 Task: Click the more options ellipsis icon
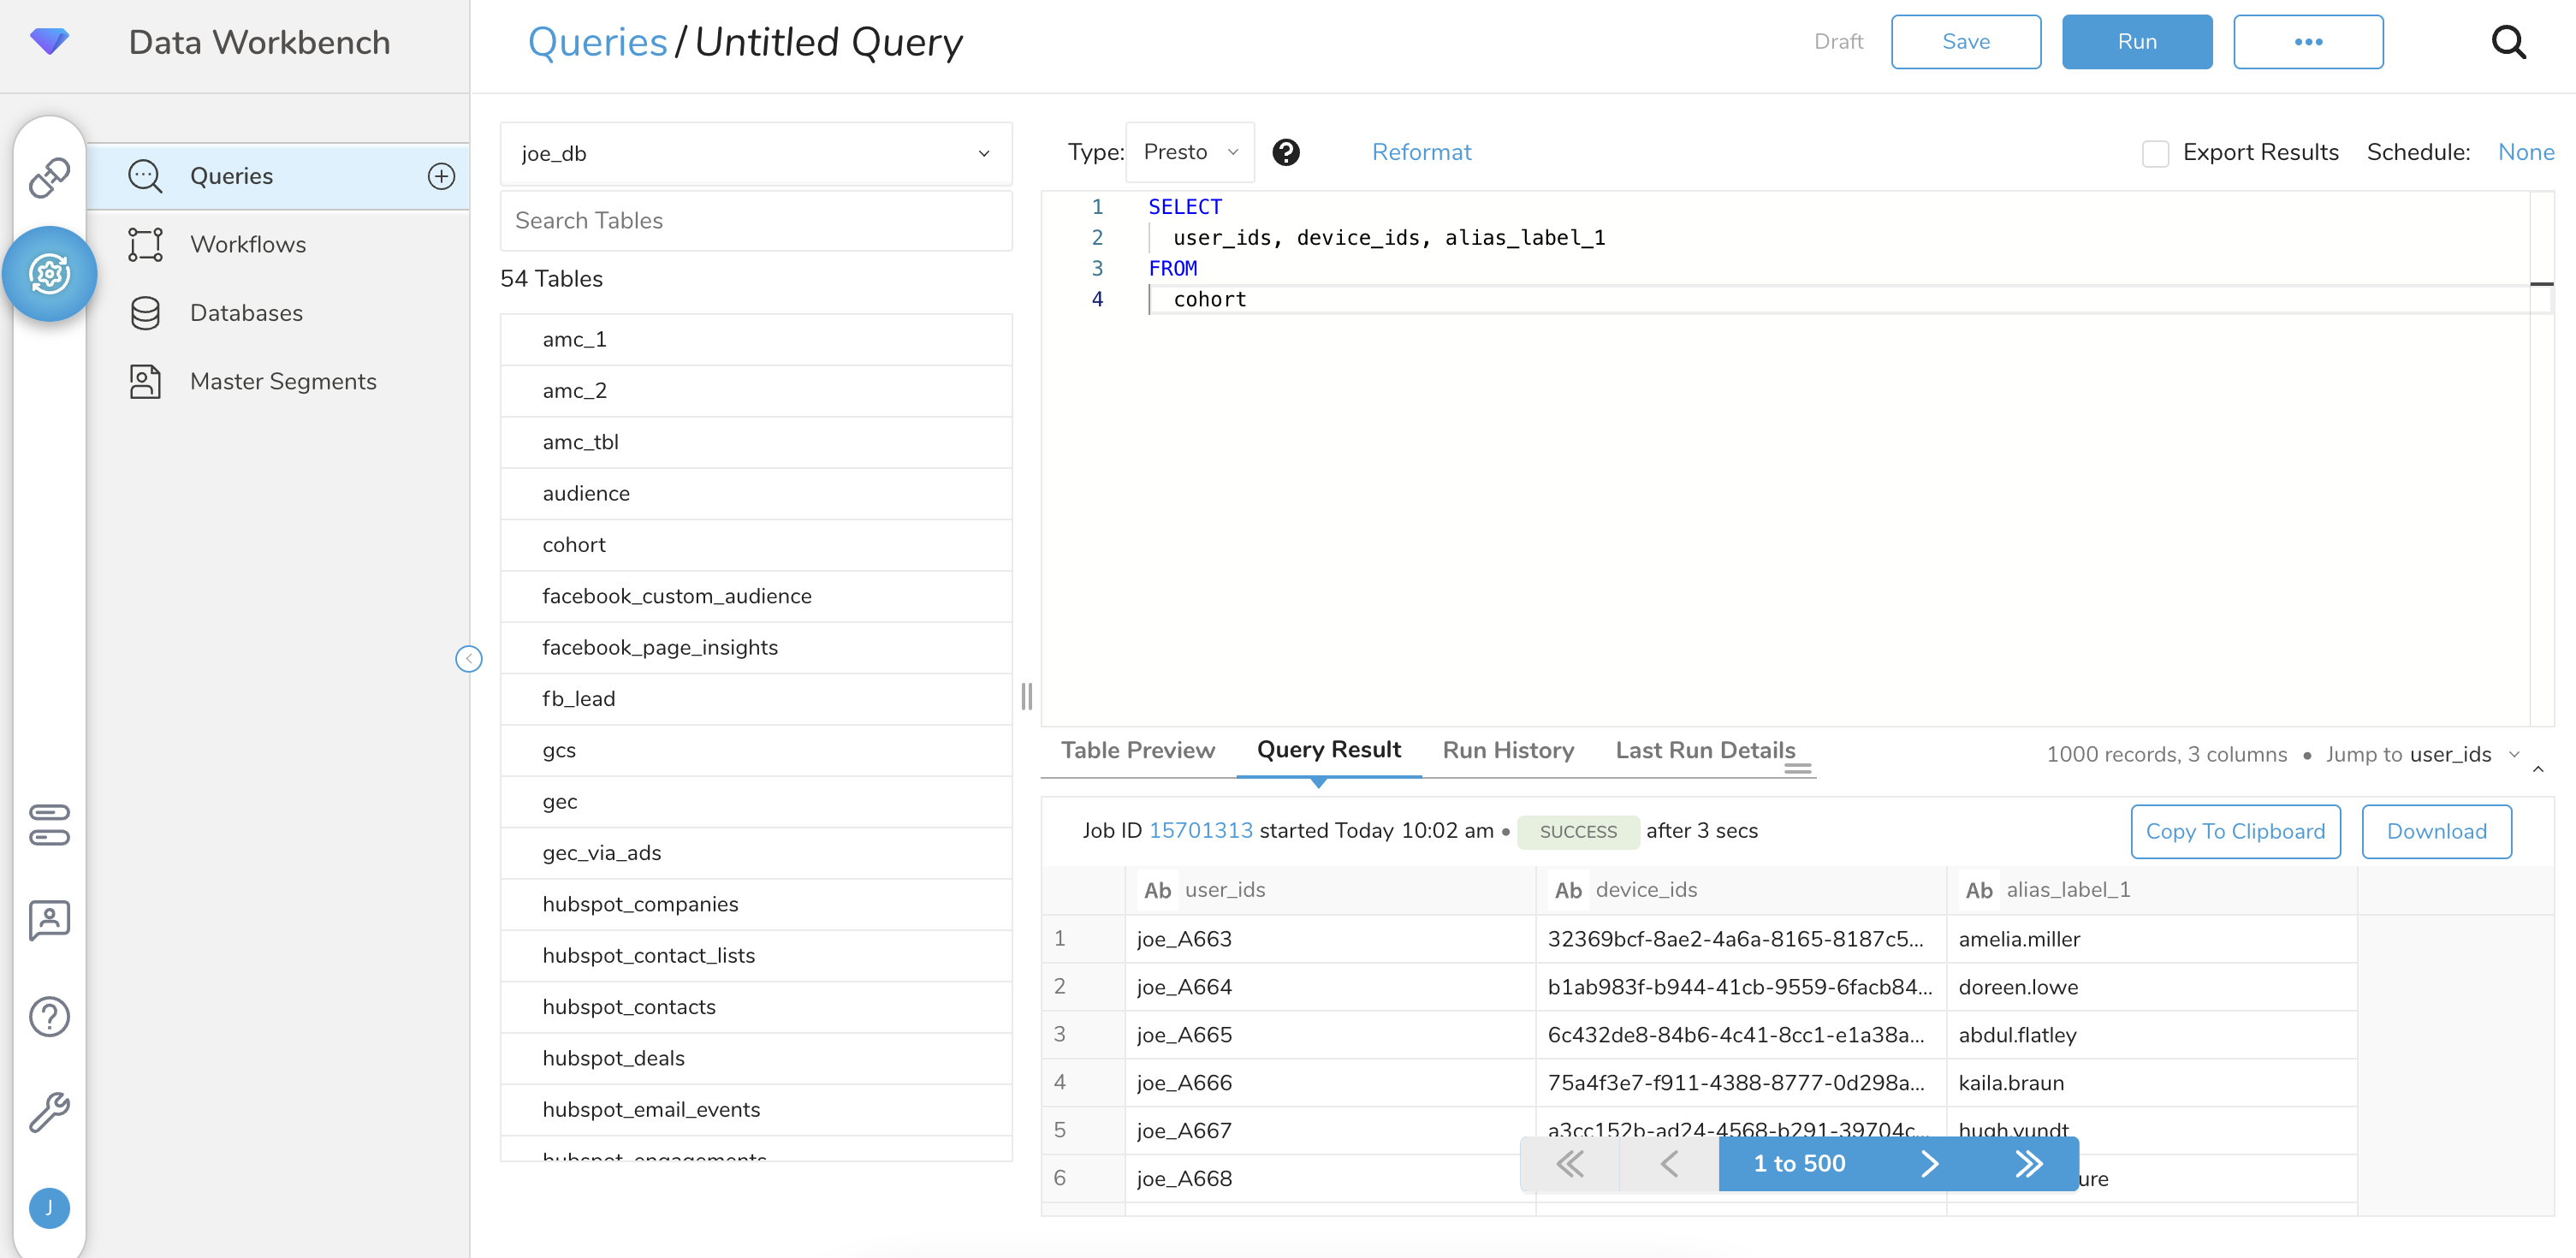[2308, 41]
